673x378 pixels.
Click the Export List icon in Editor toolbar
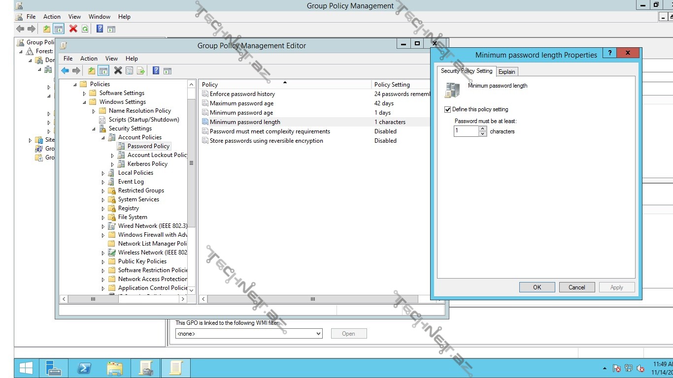point(141,71)
